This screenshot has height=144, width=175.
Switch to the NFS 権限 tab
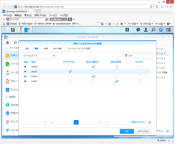57,48
